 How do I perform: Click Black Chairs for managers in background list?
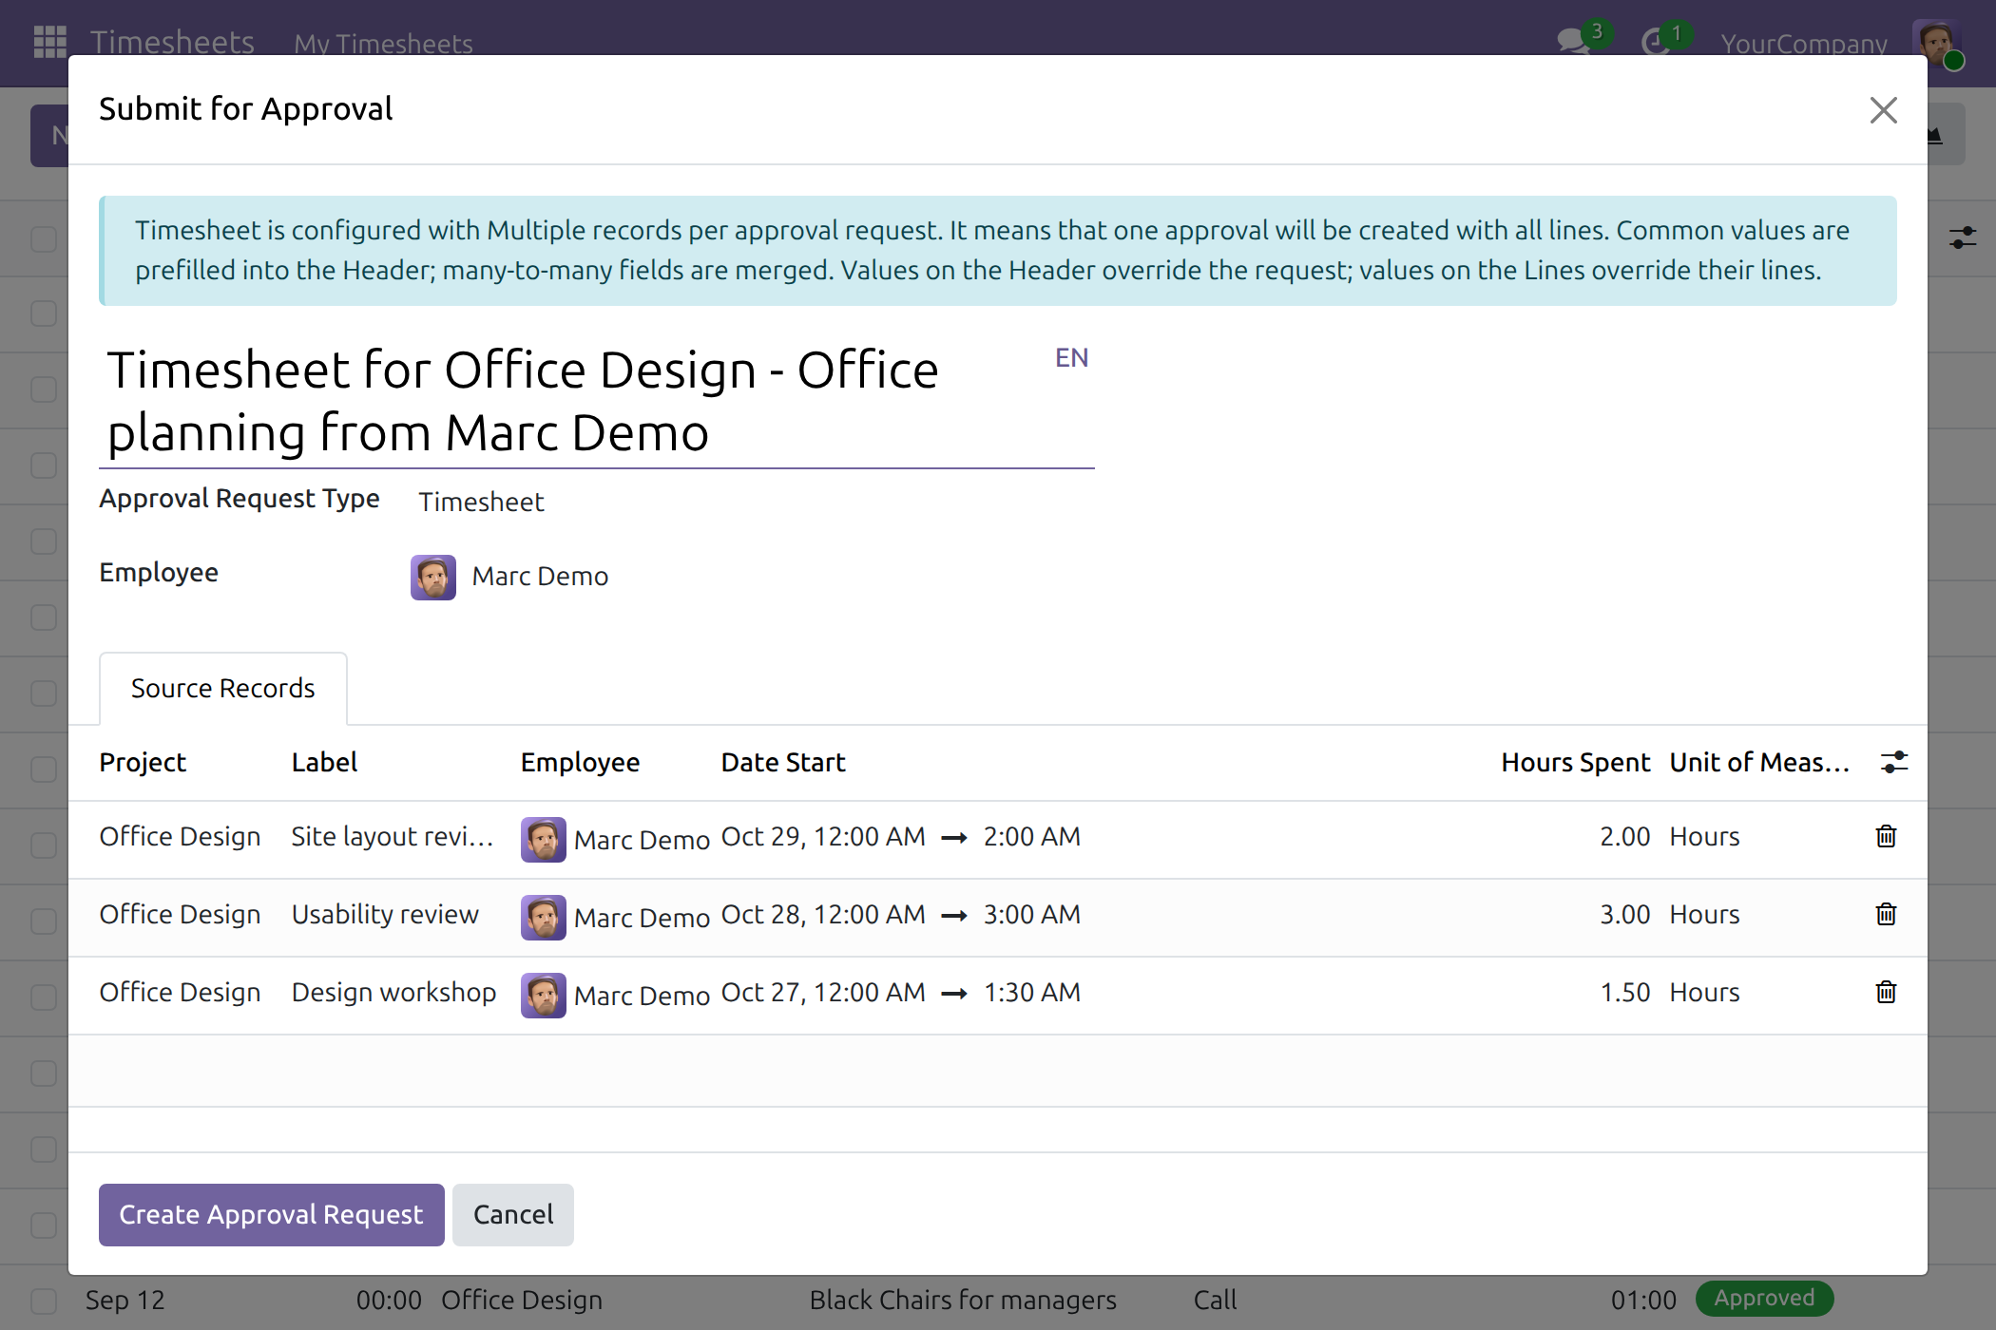point(963,1300)
